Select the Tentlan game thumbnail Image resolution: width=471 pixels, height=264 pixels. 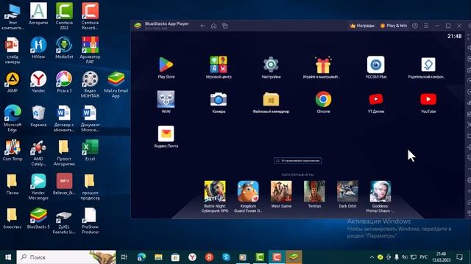point(314,191)
